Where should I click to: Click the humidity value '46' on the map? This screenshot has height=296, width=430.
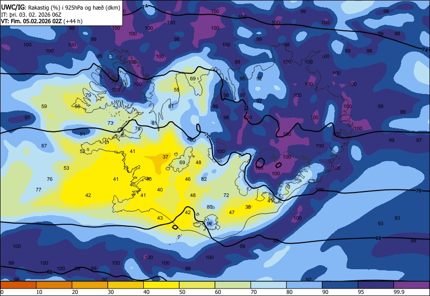(x=188, y=179)
